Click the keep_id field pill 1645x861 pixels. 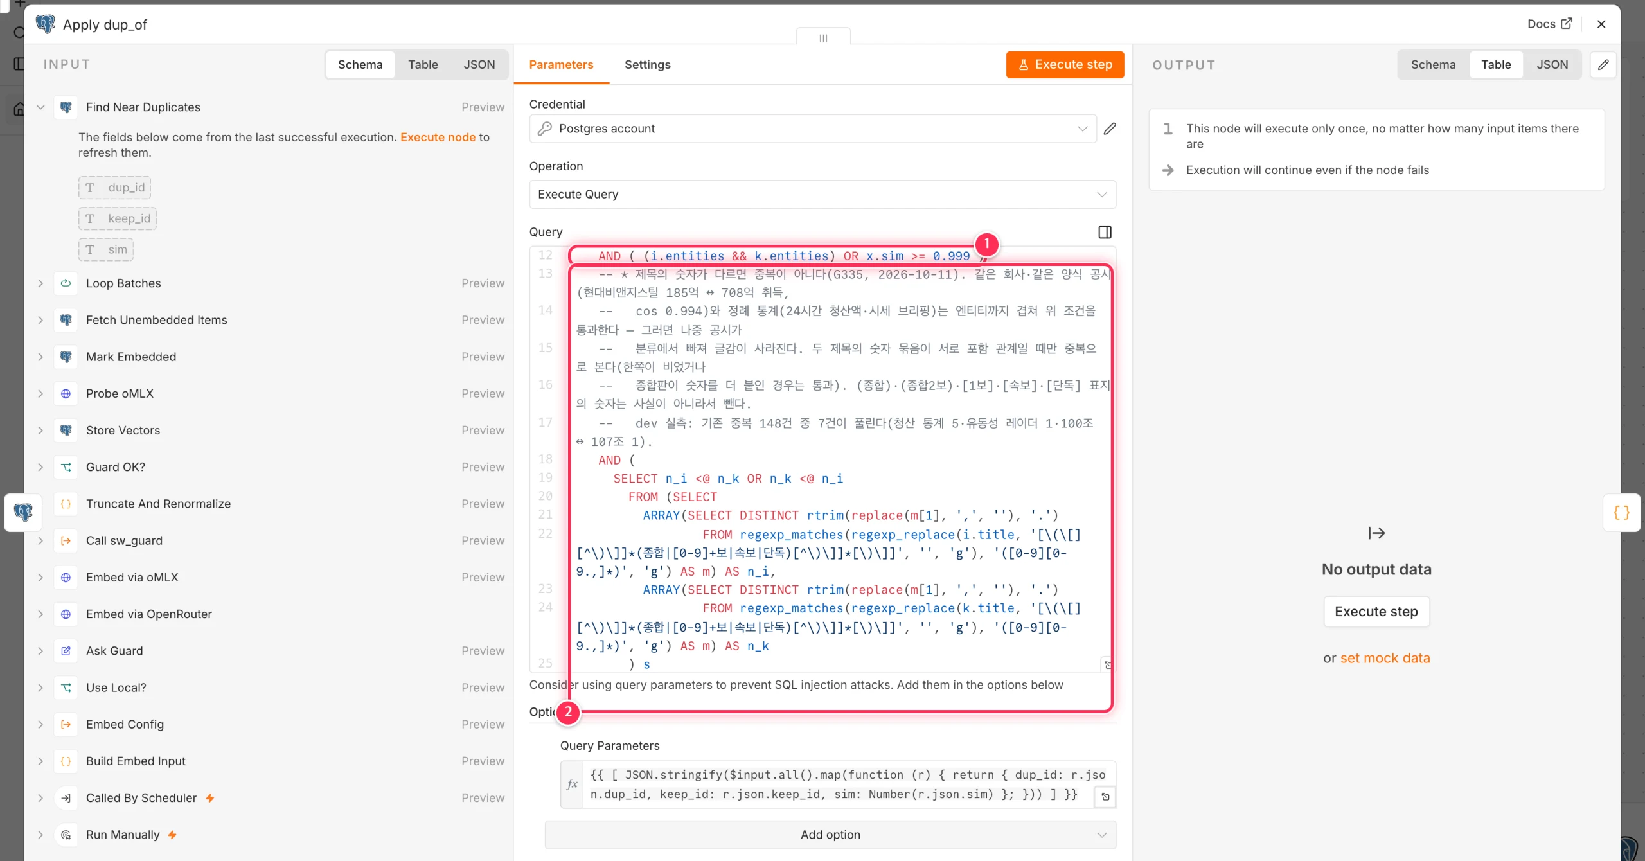click(x=118, y=218)
